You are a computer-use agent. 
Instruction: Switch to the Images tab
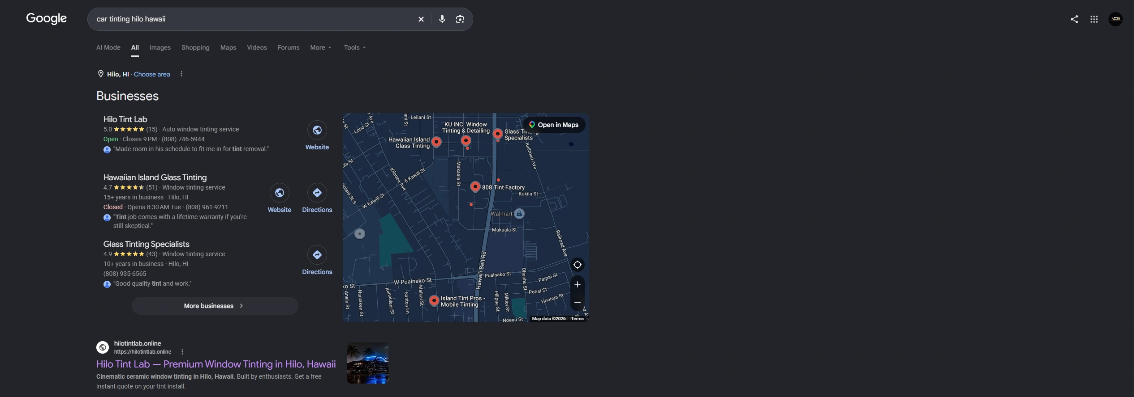pos(160,47)
